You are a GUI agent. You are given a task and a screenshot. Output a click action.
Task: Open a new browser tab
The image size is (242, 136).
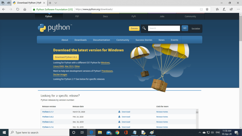pos(50,3)
